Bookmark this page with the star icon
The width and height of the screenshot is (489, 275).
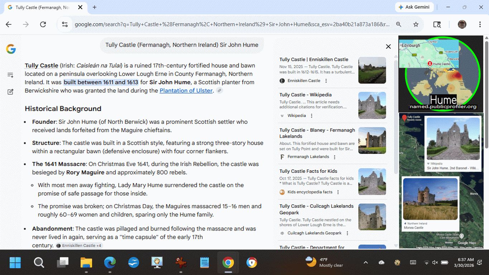416,24
